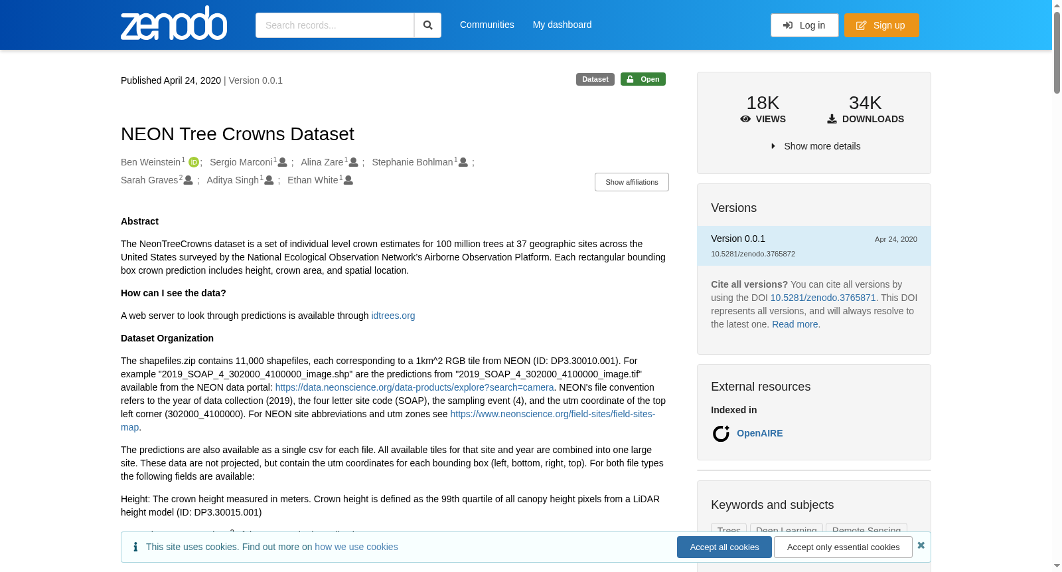Viewport: 1062px width, 572px height.
Task: Click author name Sergio Marconi
Action: (x=241, y=162)
